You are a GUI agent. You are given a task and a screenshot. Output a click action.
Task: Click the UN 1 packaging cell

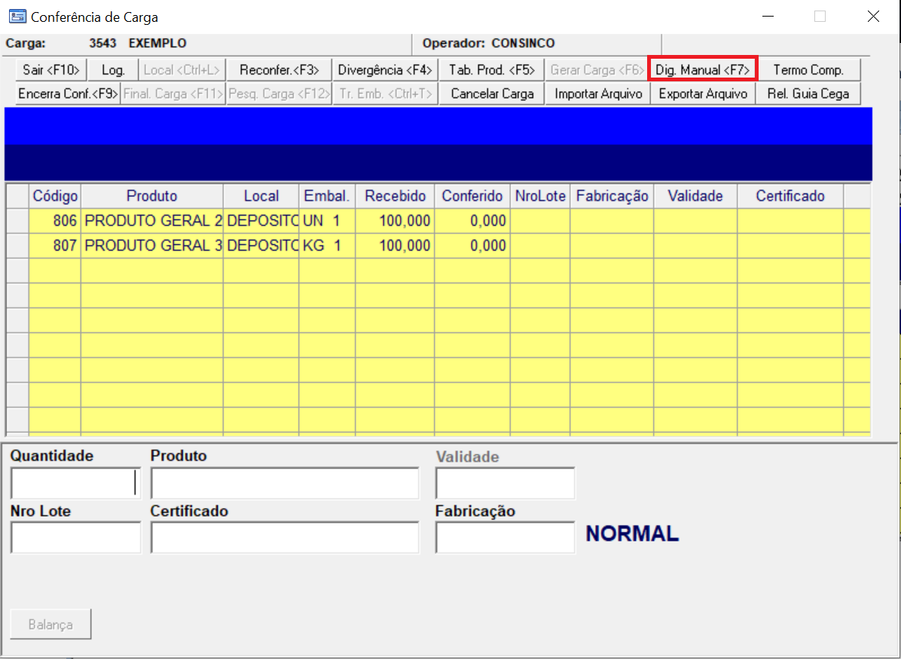[x=327, y=221]
